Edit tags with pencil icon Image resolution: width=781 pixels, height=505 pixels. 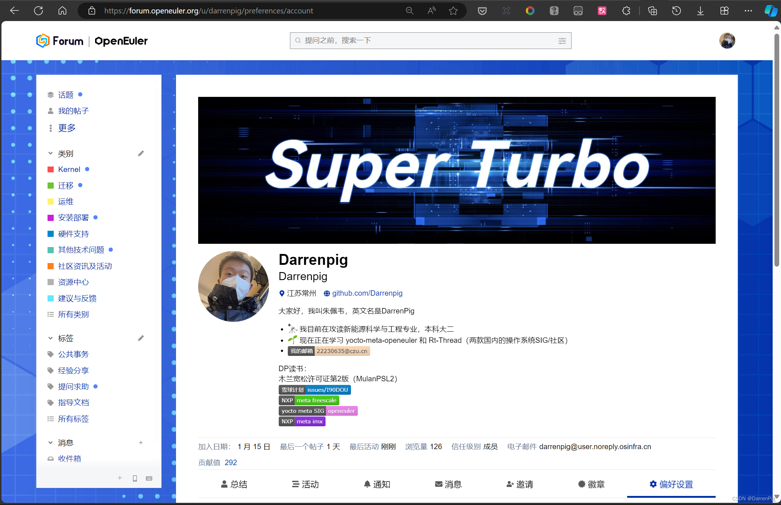141,338
